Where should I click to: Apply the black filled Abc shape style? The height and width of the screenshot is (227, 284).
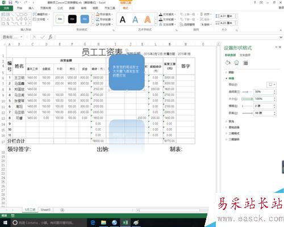(72, 19)
